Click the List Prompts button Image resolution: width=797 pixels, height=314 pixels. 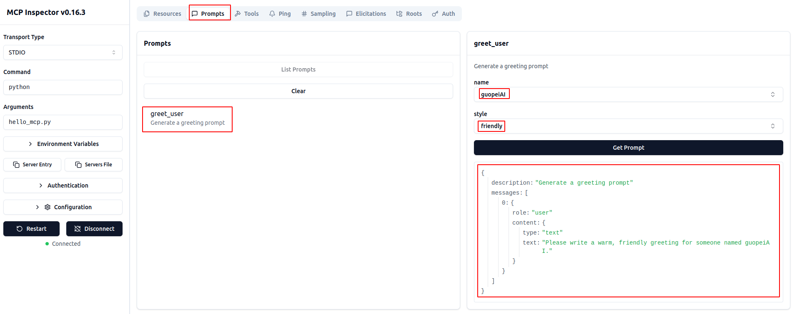(x=298, y=69)
